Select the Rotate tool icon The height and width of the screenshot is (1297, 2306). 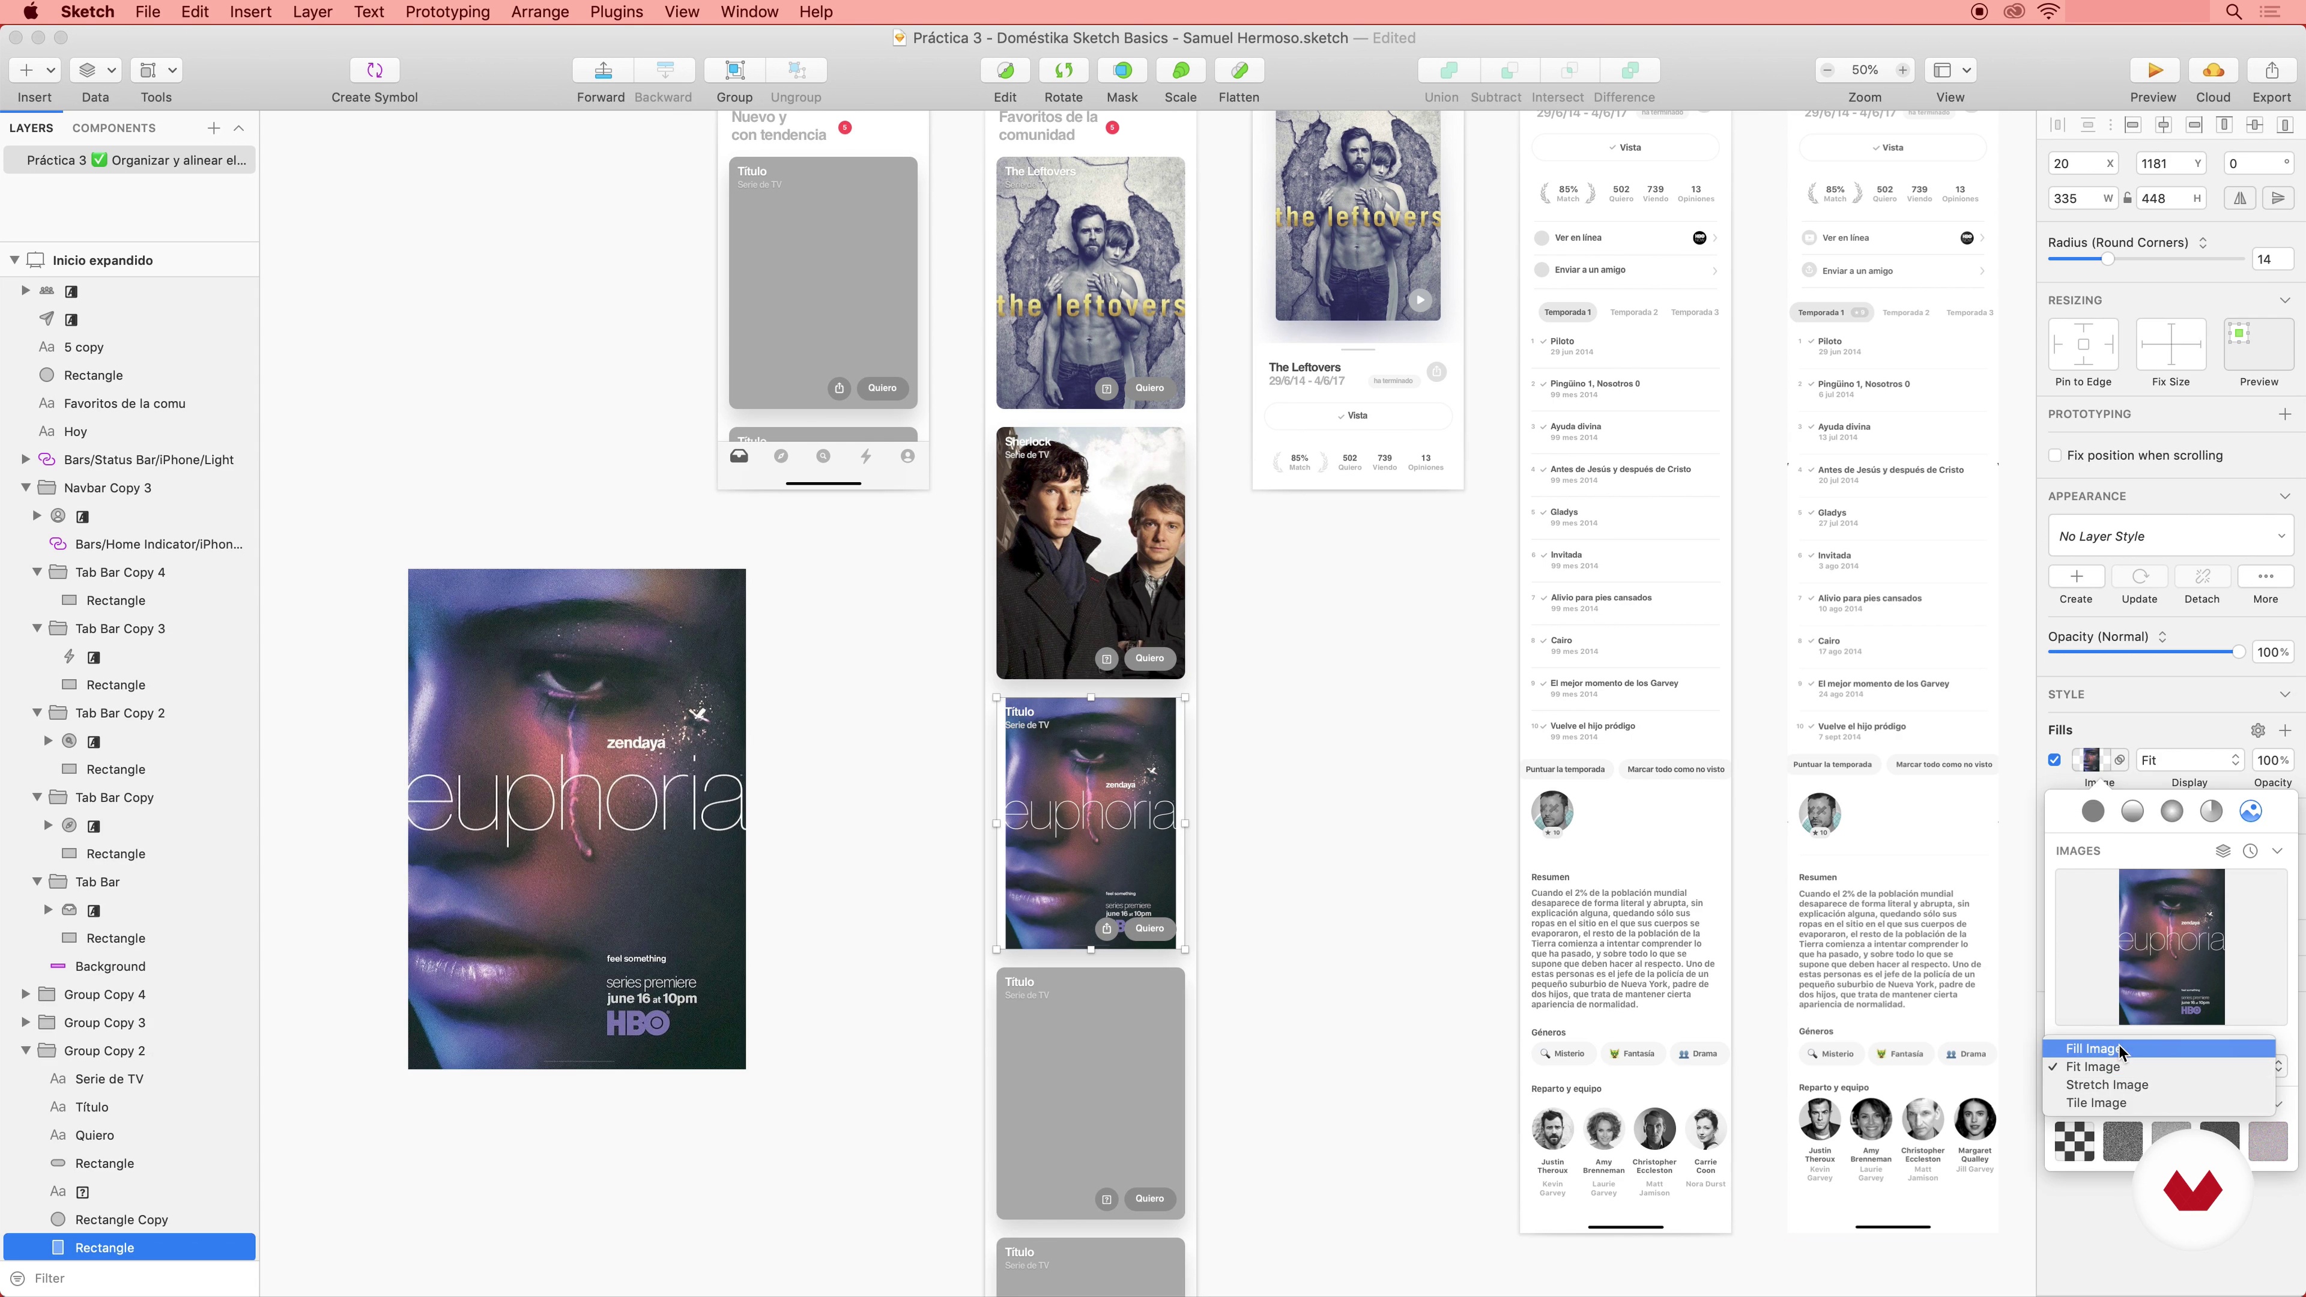coord(1064,70)
